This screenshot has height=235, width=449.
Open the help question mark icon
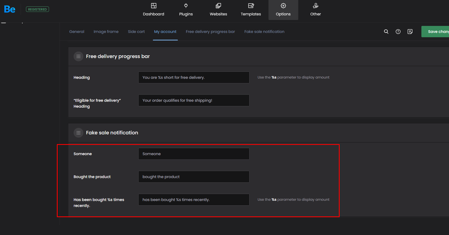click(x=398, y=32)
